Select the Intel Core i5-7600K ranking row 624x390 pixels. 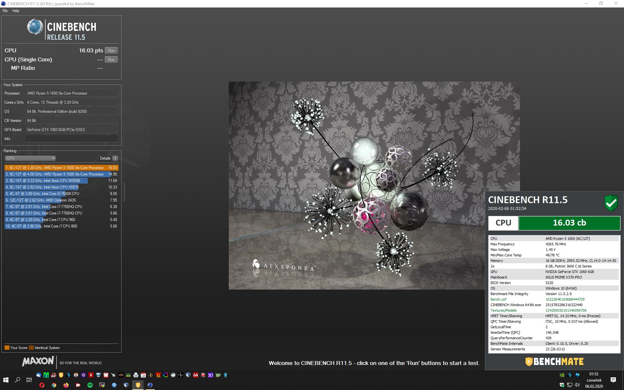pyautogui.click(x=61, y=194)
